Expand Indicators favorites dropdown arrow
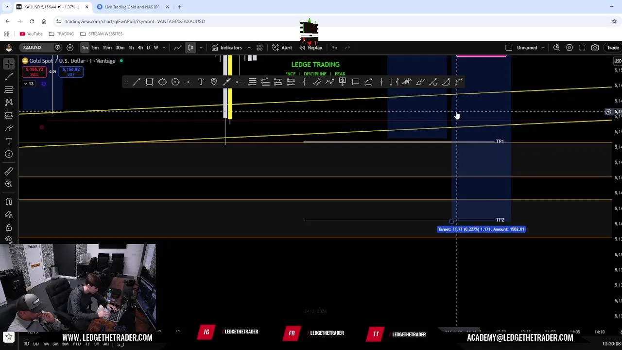 249,48
